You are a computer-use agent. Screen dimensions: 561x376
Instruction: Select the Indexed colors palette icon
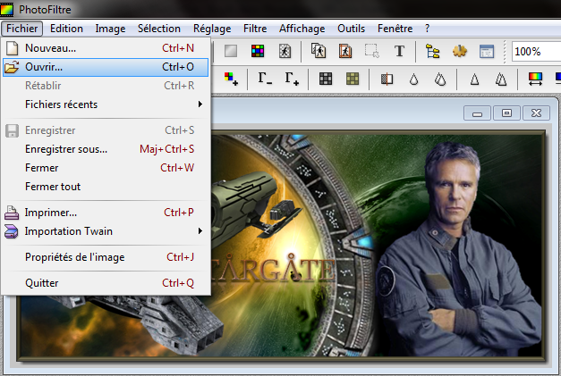pyautogui.click(x=258, y=51)
